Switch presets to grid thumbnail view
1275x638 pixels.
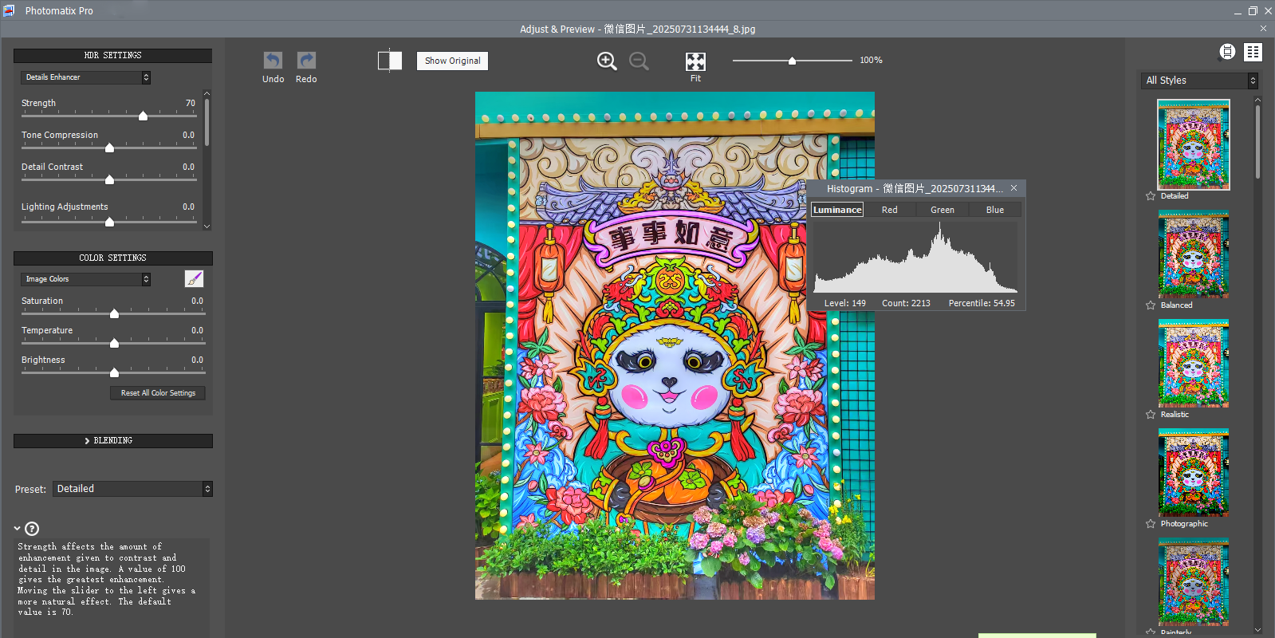click(1253, 52)
